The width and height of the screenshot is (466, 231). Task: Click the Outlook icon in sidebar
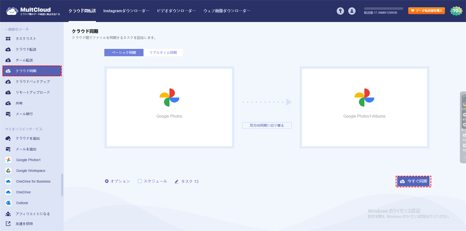click(x=8, y=203)
